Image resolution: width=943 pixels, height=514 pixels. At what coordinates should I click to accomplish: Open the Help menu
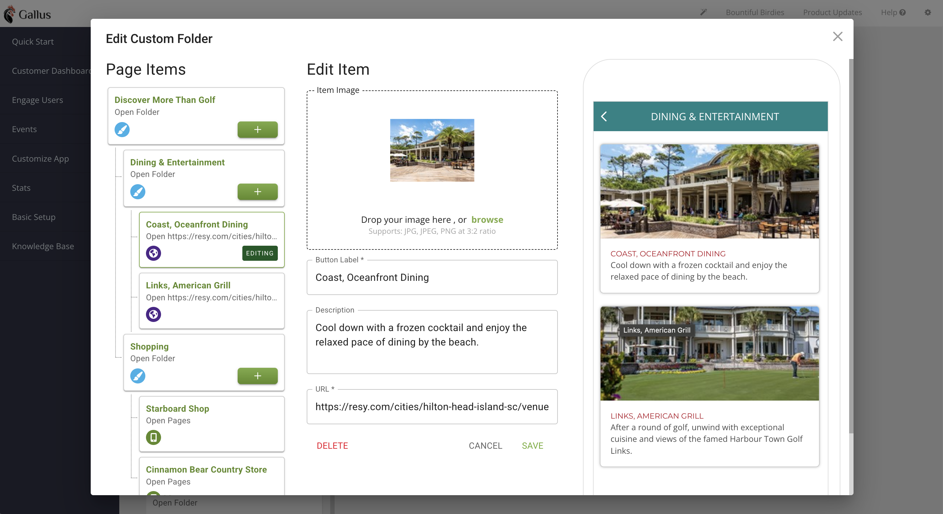[893, 13]
